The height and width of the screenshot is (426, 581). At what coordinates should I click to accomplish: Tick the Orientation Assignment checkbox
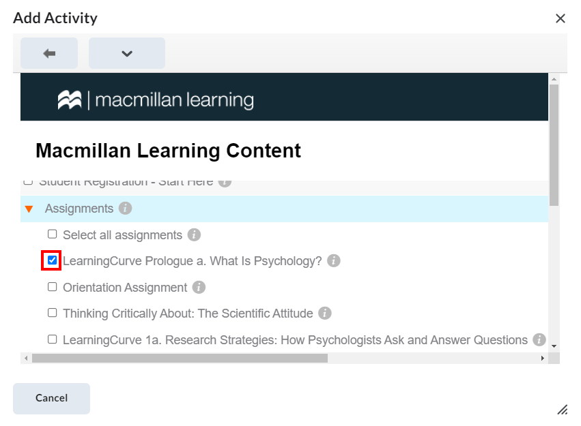(53, 287)
